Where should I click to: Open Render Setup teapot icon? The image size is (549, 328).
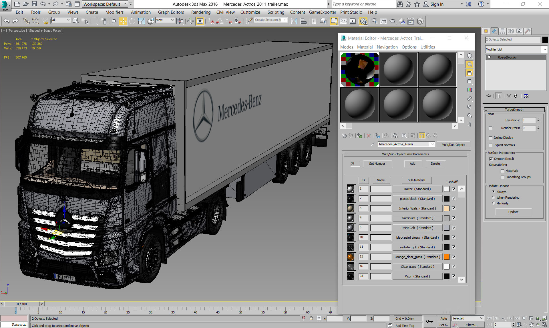click(374, 21)
